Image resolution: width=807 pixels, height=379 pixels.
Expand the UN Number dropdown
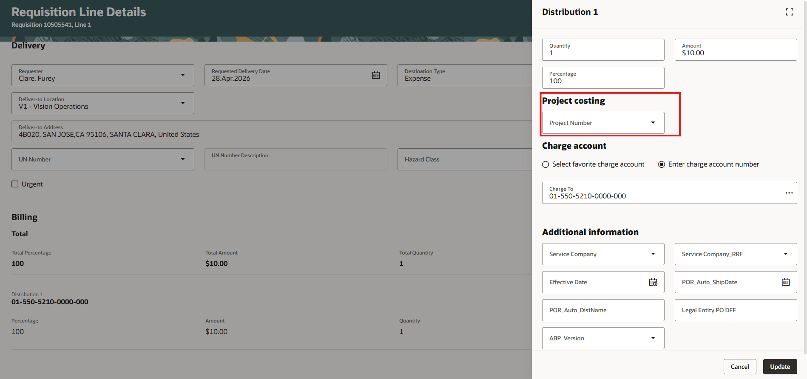pyautogui.click(x=183, y=159)
